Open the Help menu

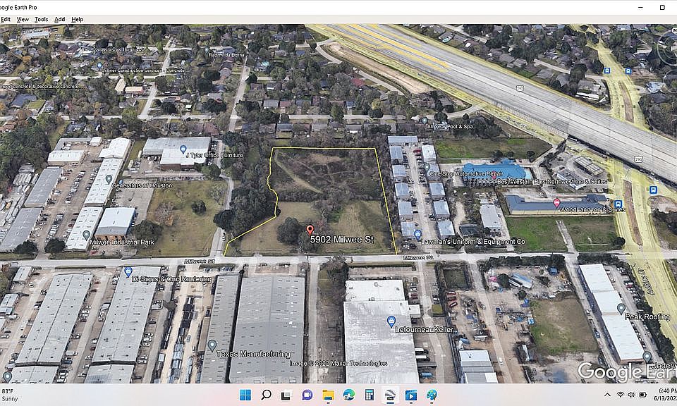tap(78, 20)
